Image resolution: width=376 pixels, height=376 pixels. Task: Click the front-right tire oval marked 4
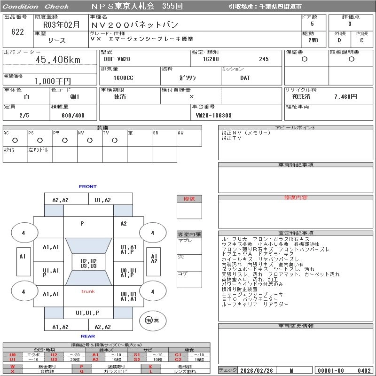153,232
